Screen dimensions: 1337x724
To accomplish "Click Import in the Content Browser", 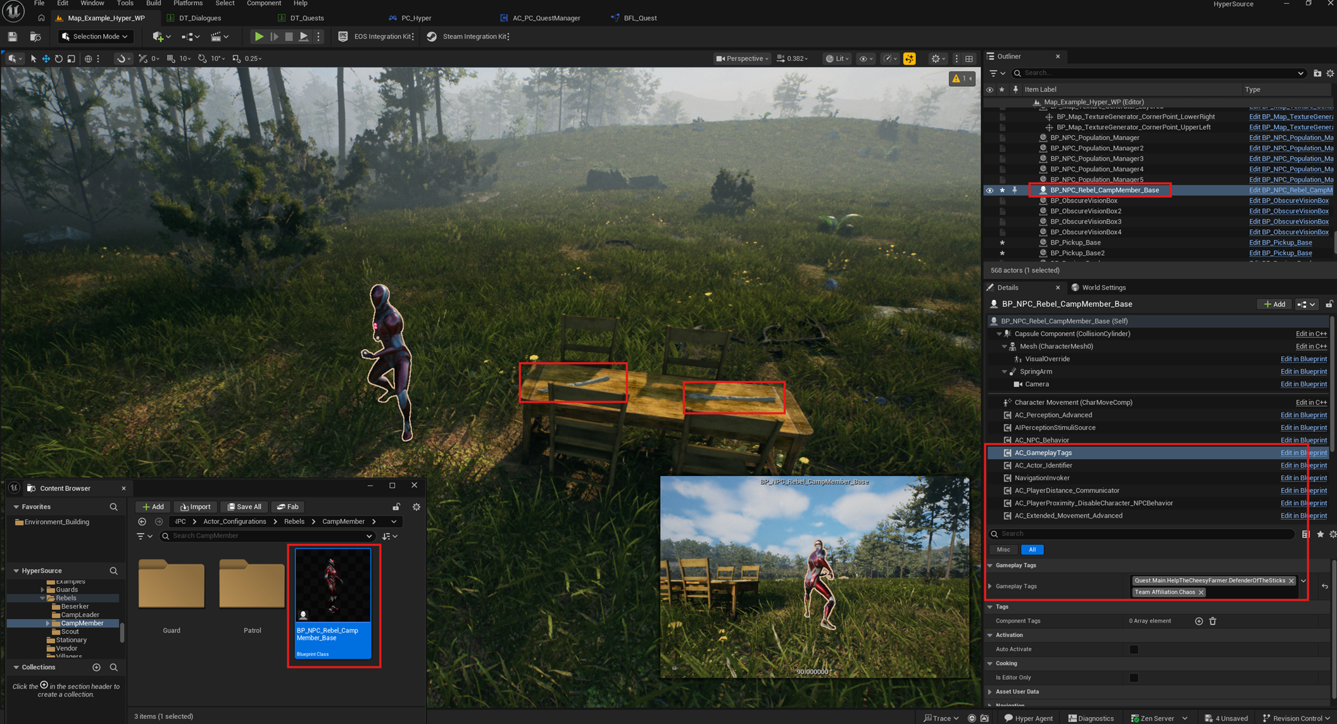I will coord(196,506).
